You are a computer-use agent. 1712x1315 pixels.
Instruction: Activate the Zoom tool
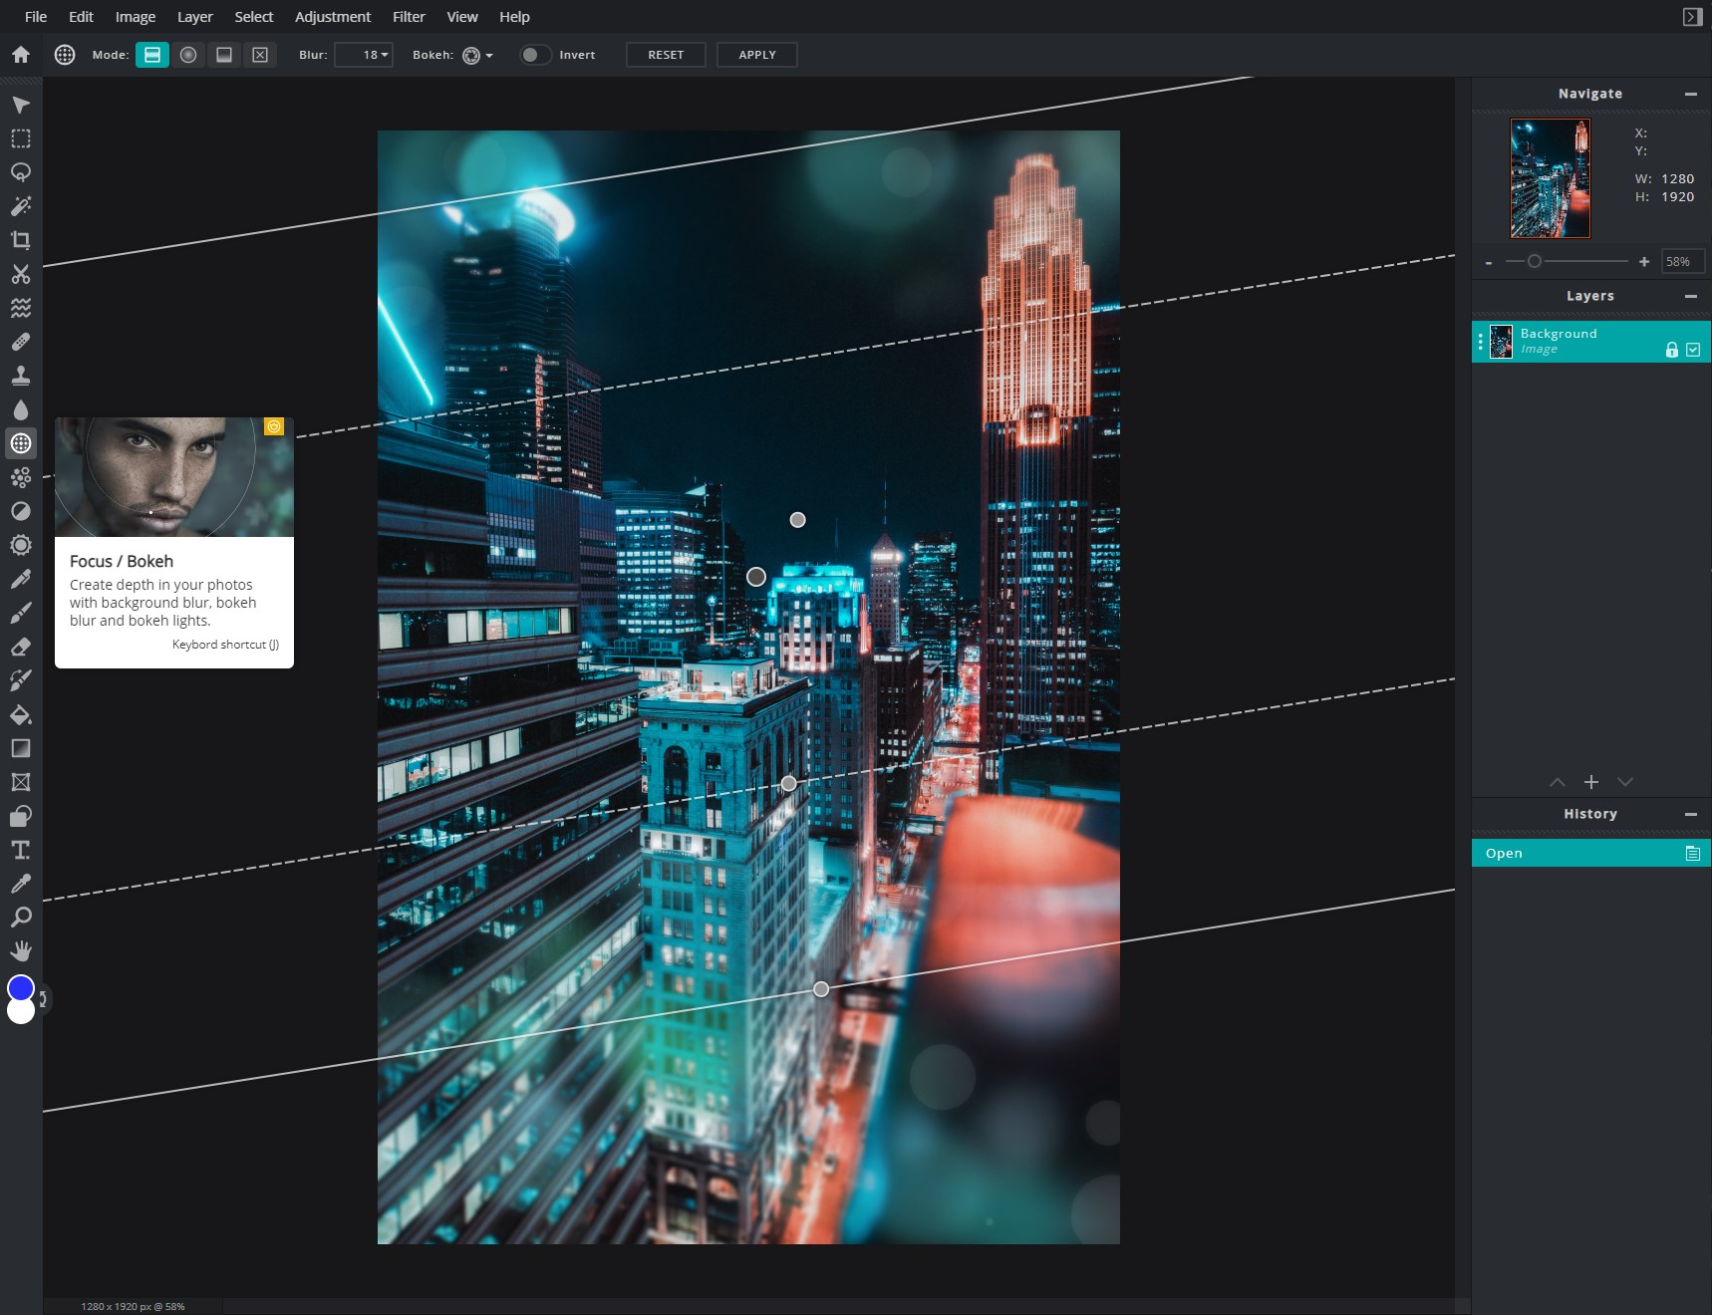click(x=21, y=917)
